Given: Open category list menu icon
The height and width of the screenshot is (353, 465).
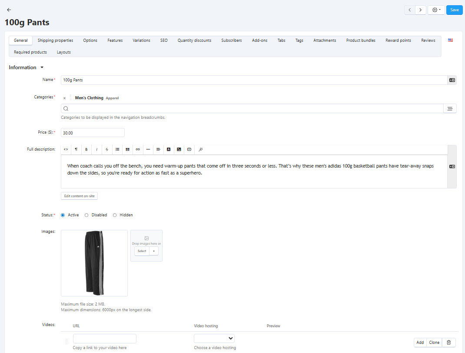Looking at the screenshot, I should tap(450, 108).
